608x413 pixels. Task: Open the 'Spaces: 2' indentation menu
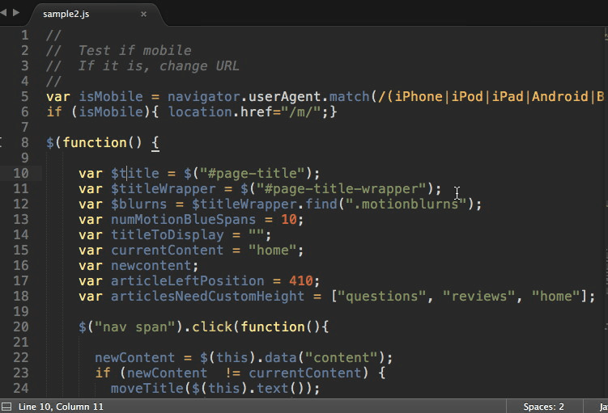pyautogui.click(x=543, y=407)
